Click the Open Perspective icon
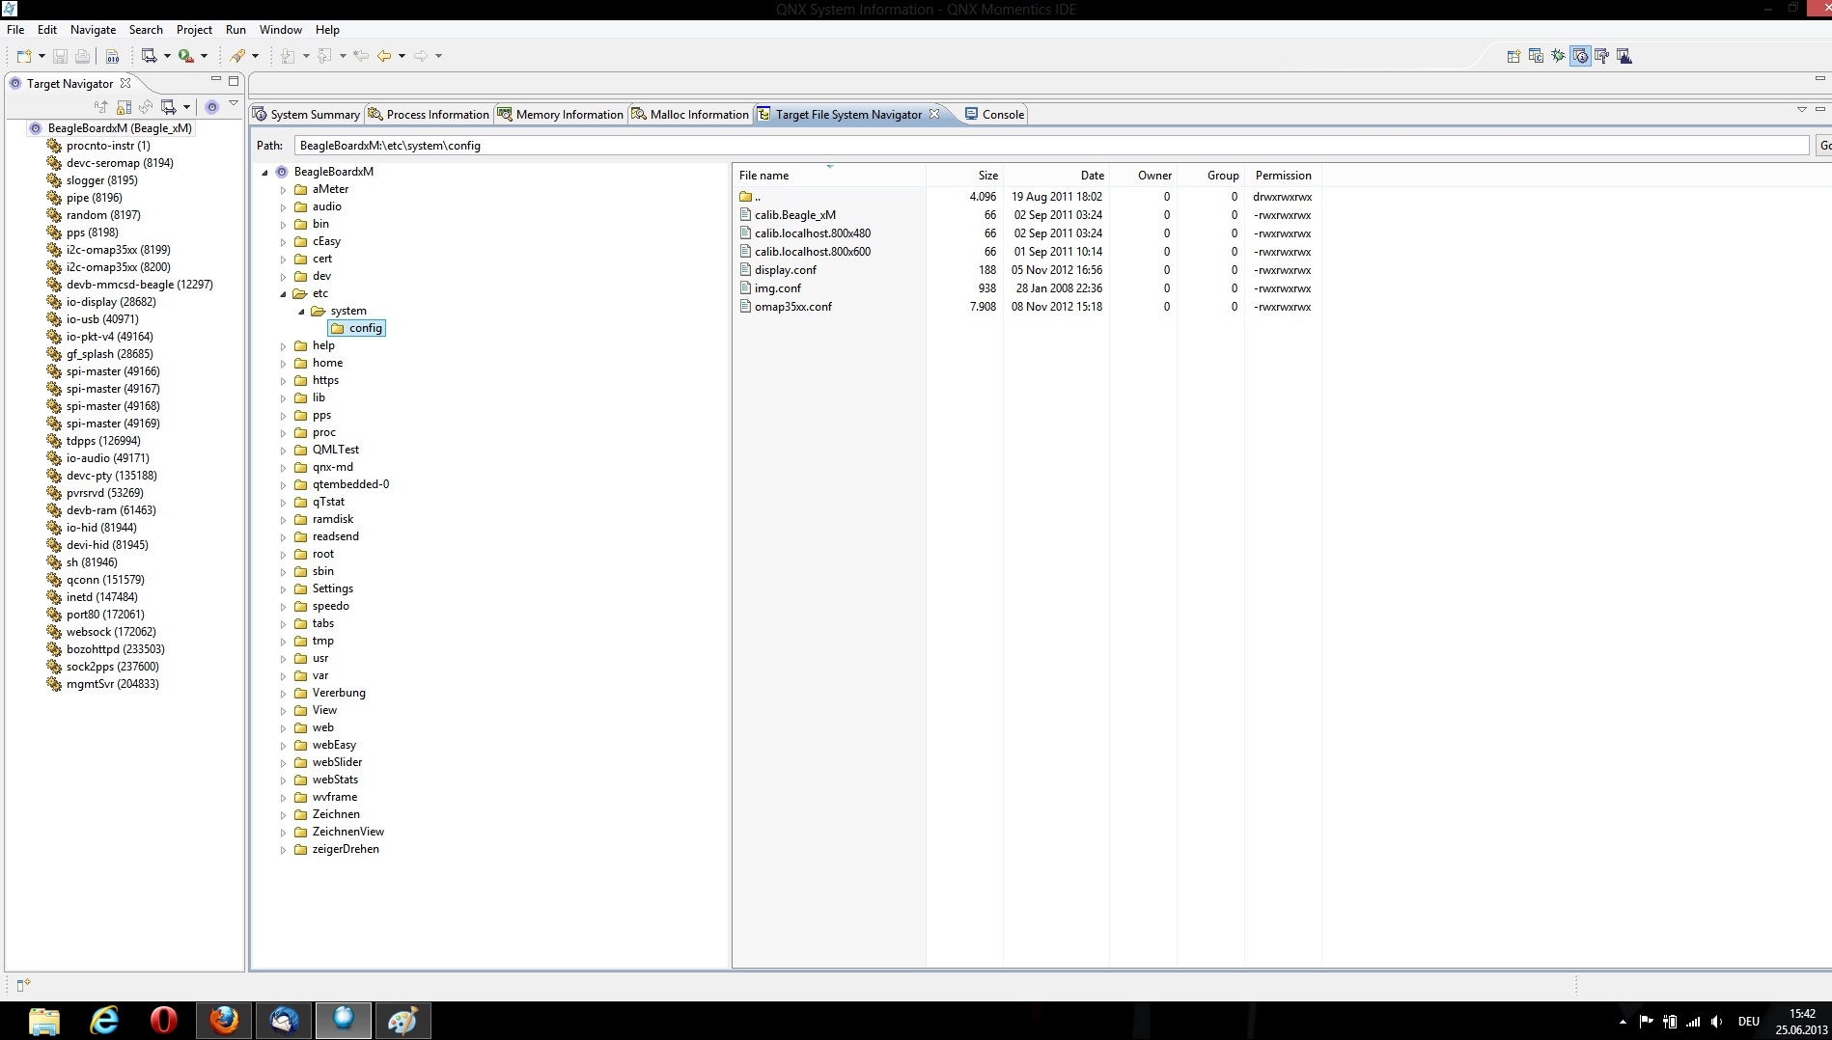Viewport: 1832px width, 1040px height. tap(1513, 56)
